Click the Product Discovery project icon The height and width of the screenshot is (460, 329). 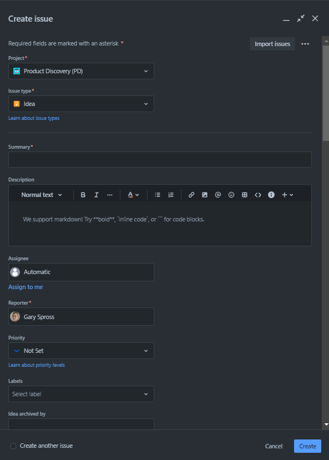tap(17, 71)
